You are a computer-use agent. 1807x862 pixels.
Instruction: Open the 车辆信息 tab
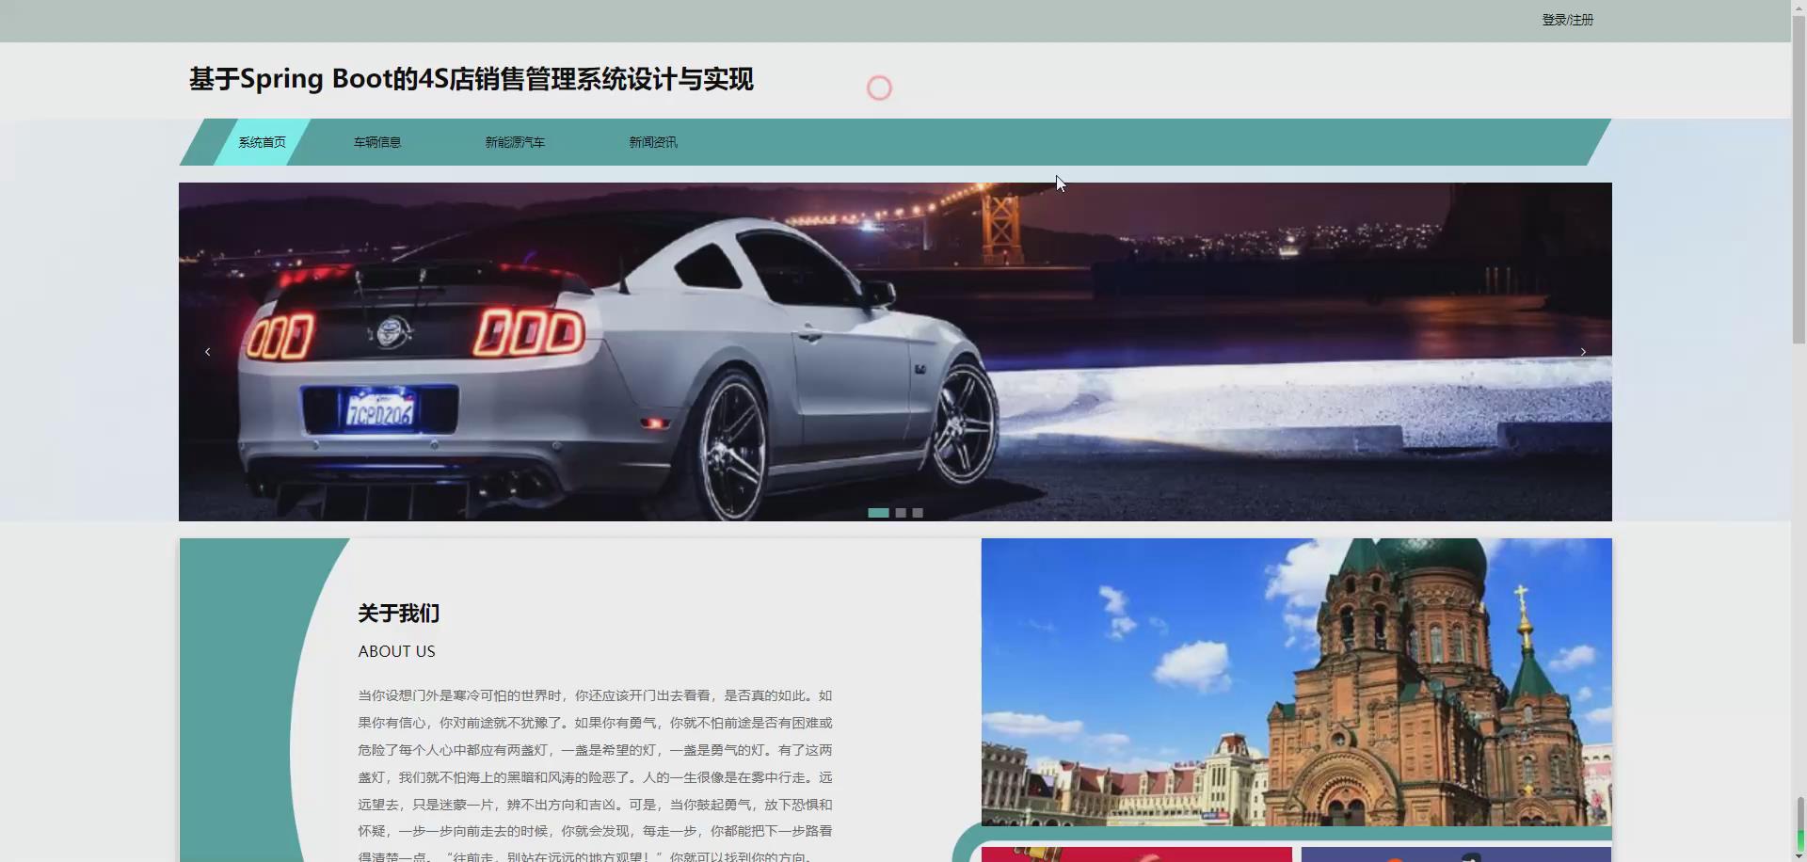pyautogui.click(x=376, y=142)
